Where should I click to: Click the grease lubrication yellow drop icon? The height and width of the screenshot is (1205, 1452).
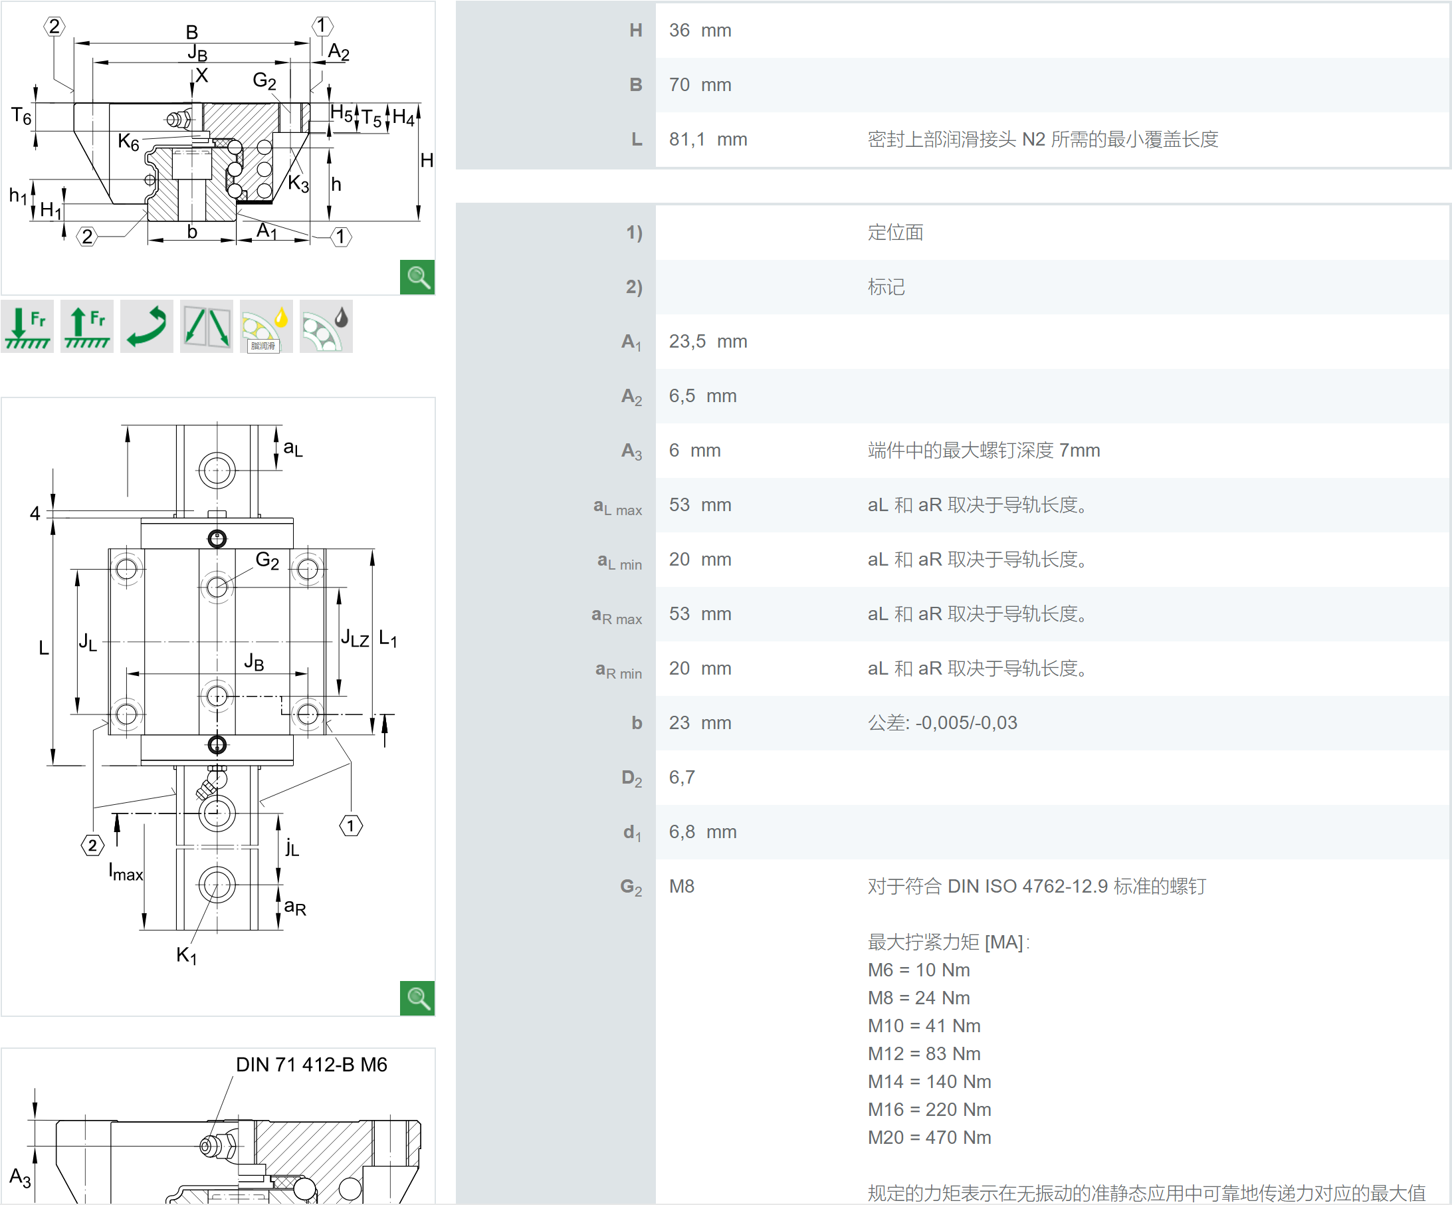pos(266,326)
